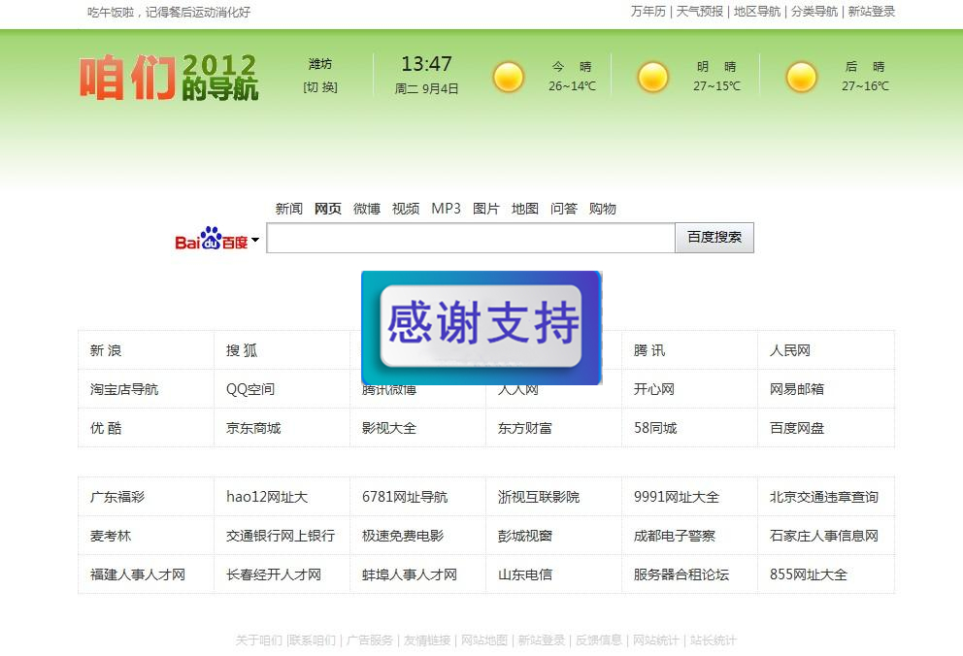The width and height of the screenshot is (963, 656).
Task: Click the 网站地图 footer link
Action: click(x=484, y=640)
